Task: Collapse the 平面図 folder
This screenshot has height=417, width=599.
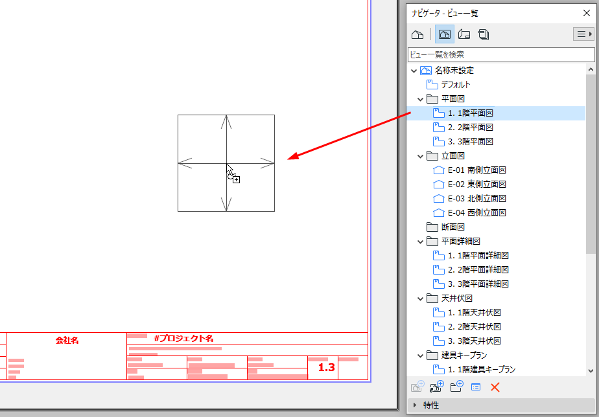Action: point(420,98)
